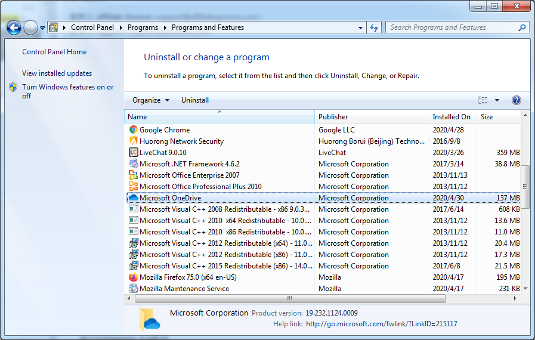The image size is (535, 340).
Task: Sort by the Size column header
Action: pos(499,117)
